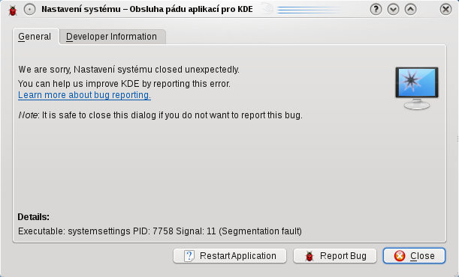Close the window using title bar X
This screenshot has width=459, height=277.
point(445,9)
